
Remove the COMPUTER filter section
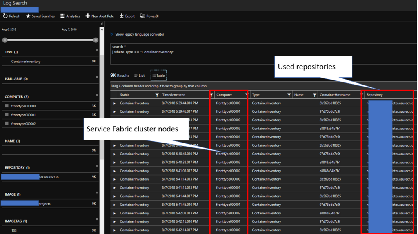(97, 95)
